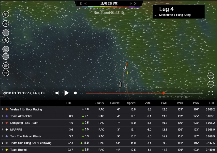217x153 pixels.
Task: Sort by the Speed column header
Action: click(x=131, y=103)
